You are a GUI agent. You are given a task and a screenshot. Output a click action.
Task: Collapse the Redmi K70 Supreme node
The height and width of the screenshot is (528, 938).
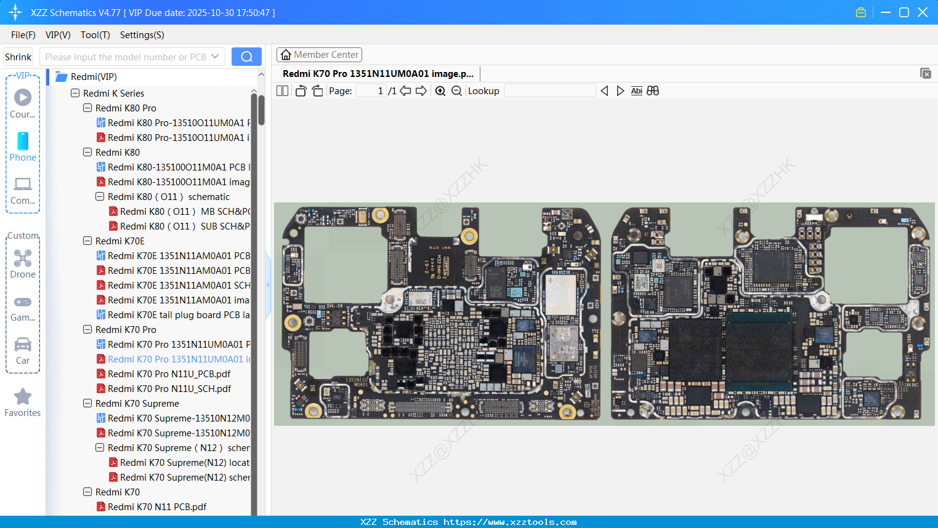coord(87,403)
